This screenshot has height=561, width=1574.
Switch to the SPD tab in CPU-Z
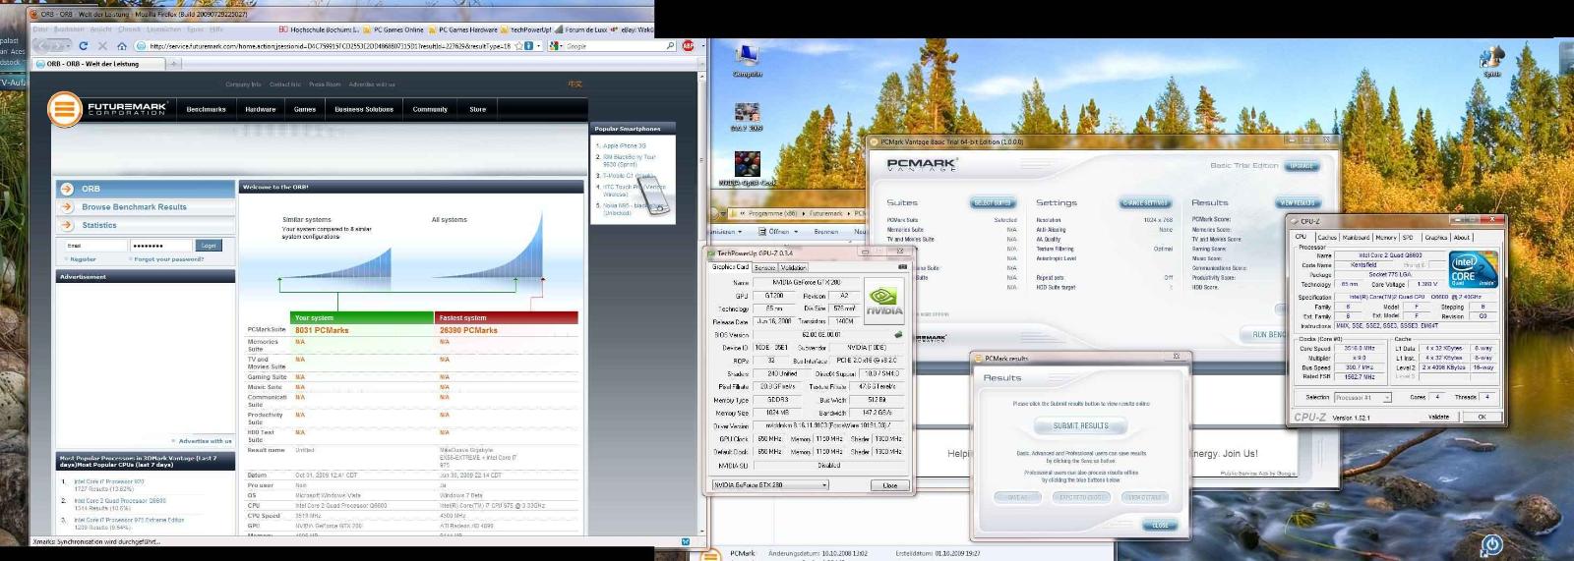click(1408, 237)
